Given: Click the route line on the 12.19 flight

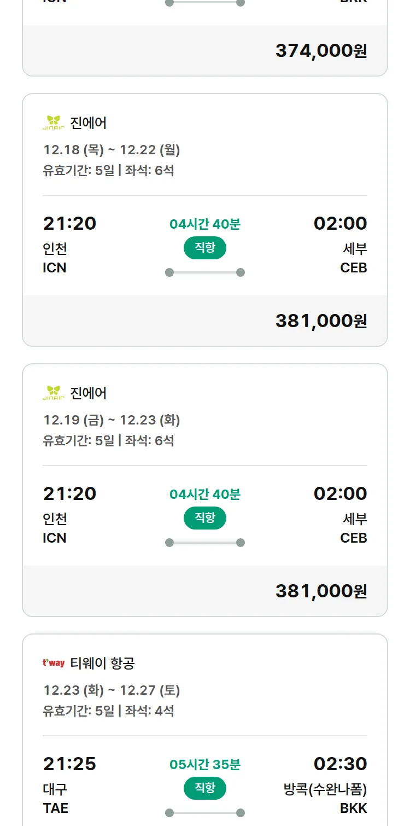Looking at the screenshot, I should 205,543.
